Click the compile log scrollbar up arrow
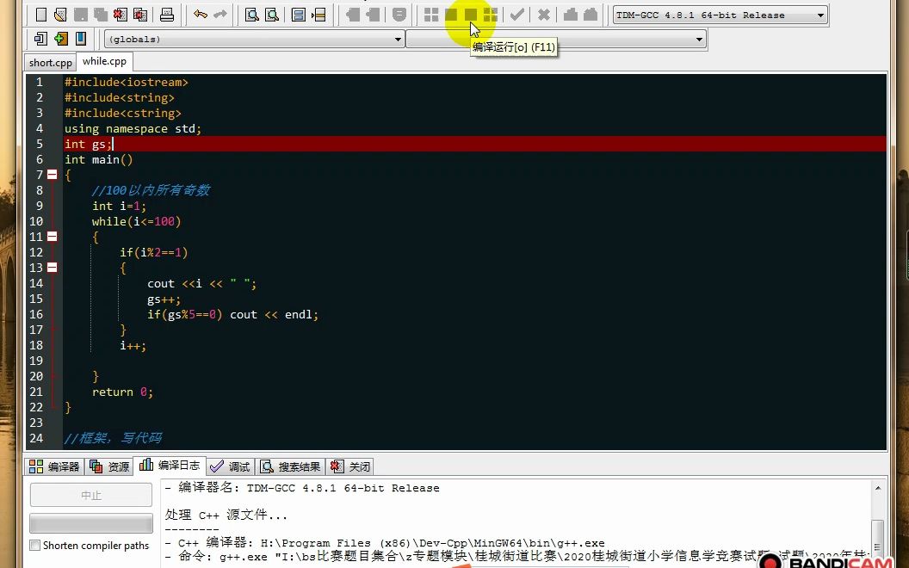Screen dimensions: 909x568 click(878, 489)
